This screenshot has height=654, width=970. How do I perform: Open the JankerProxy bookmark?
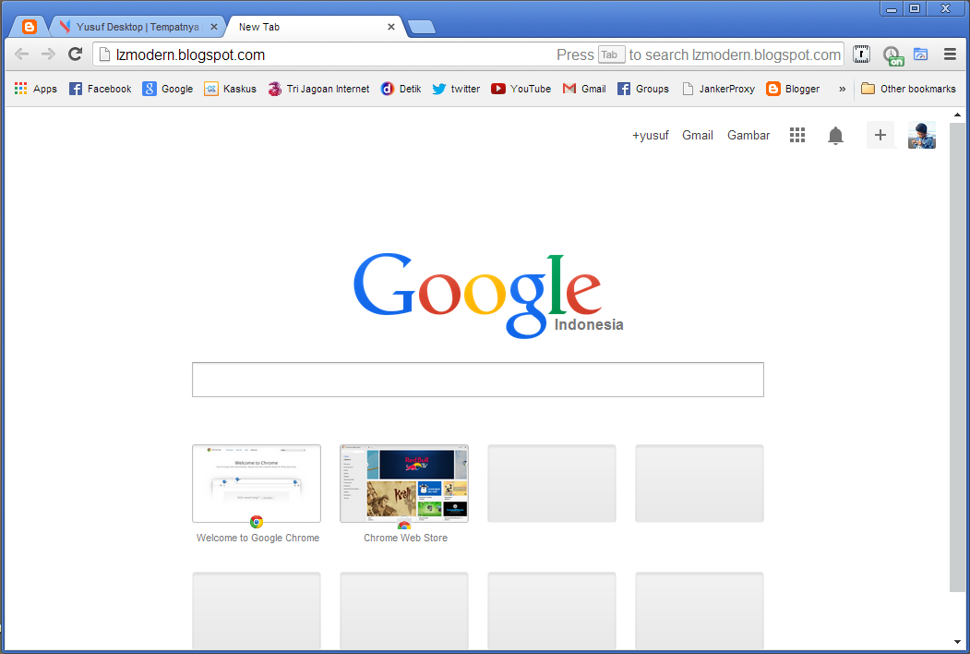coord(718,89)
